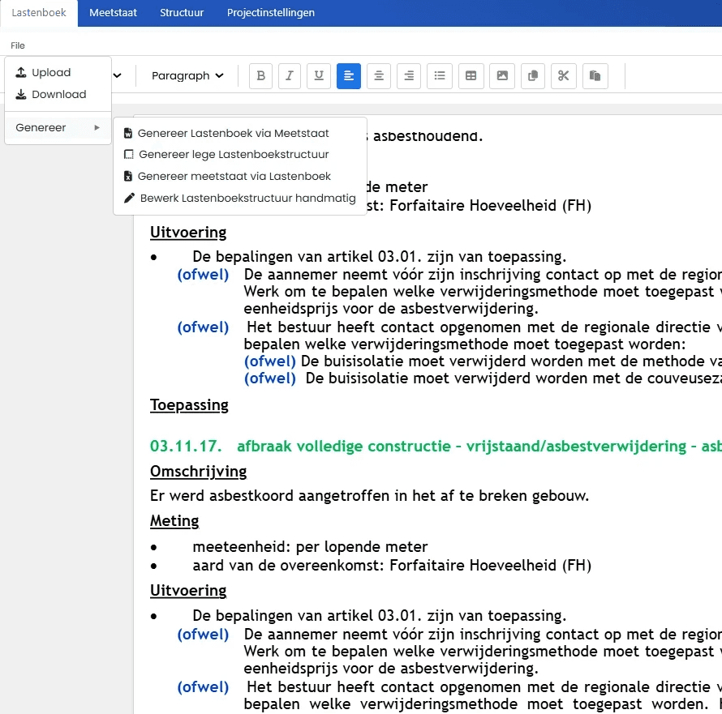Open the Structuur tab
Image resolution: width=722 pixels, height=714 pixels.
pyautogui.click(x=182, y=13)
